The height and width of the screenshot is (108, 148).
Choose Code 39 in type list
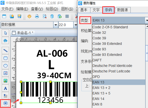coord(119,38)
